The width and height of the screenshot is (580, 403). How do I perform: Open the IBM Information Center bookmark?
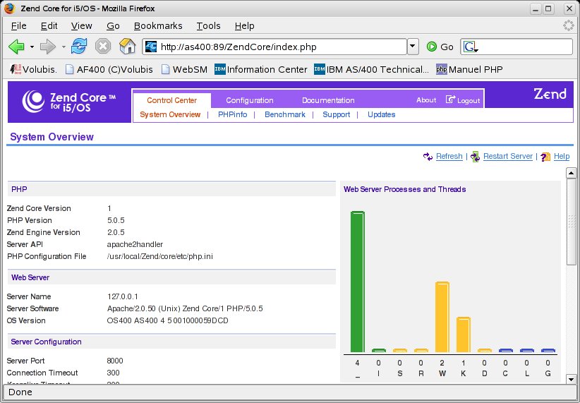click(x=261, y=69)
